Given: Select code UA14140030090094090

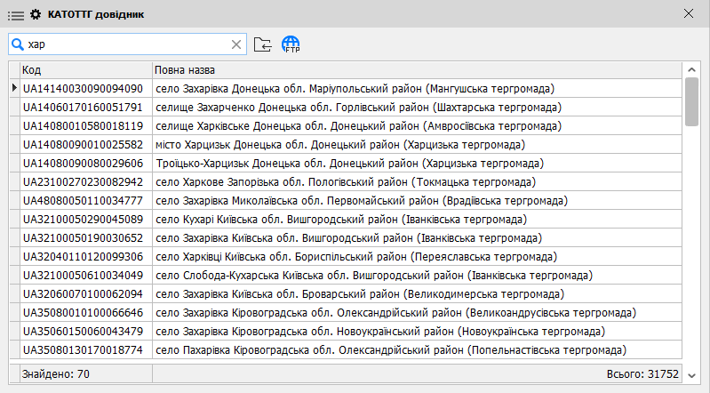Looking at the screenshot, I should [x=83, y=88].
